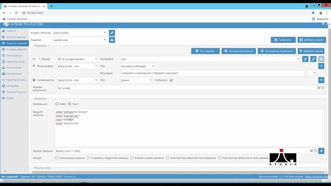The image size is (331, 186).
Task: Click Добавить парсер button
Action: [x=311, y=51]
